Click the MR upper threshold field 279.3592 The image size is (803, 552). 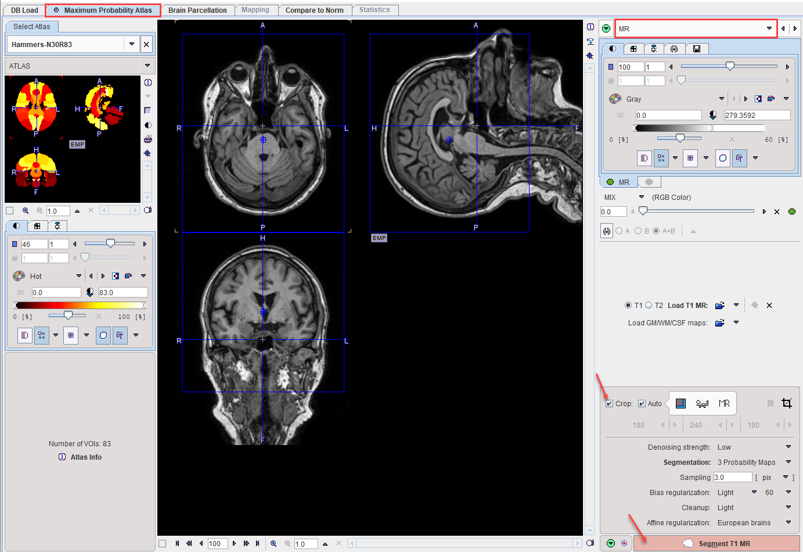point(757,115)
